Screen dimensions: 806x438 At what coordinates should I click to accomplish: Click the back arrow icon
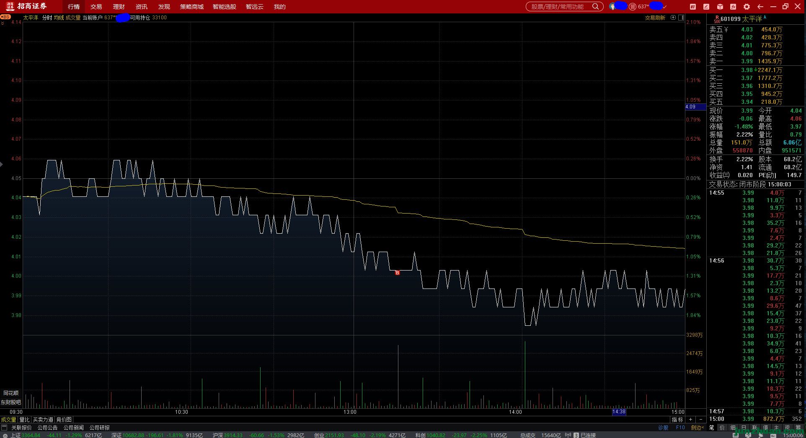point(760,7)
